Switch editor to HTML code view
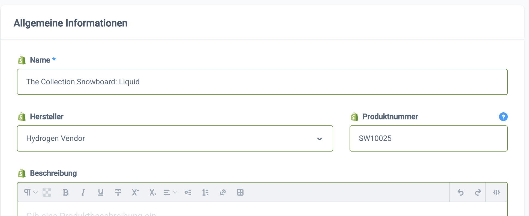The width and height of the screenshot is (529, 216). click(497, 192)
